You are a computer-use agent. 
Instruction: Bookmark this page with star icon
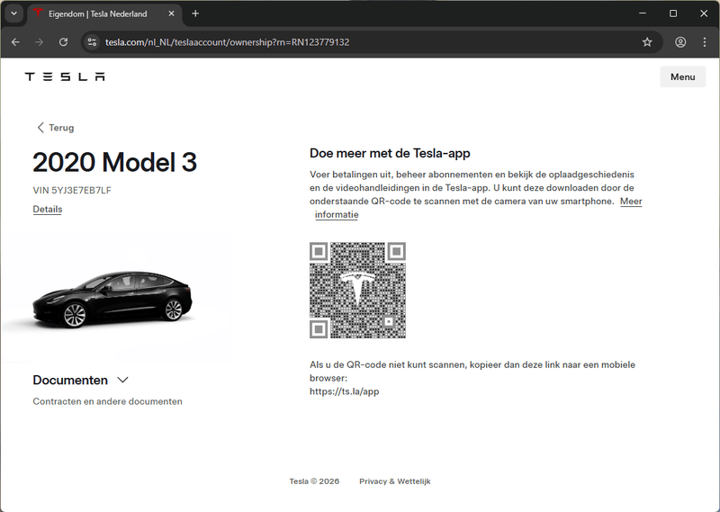tap(647, 42)
